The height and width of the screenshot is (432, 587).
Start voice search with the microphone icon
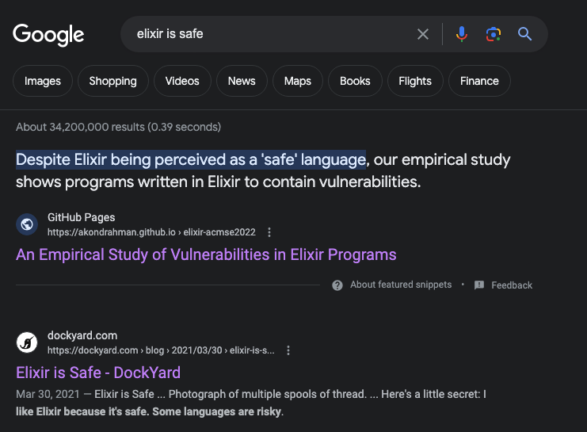[x=462, y=34]
